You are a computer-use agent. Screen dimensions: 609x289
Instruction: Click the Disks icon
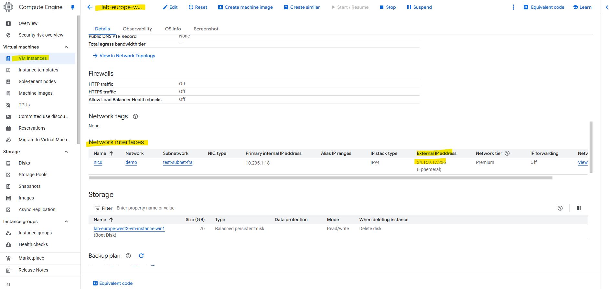8,163
